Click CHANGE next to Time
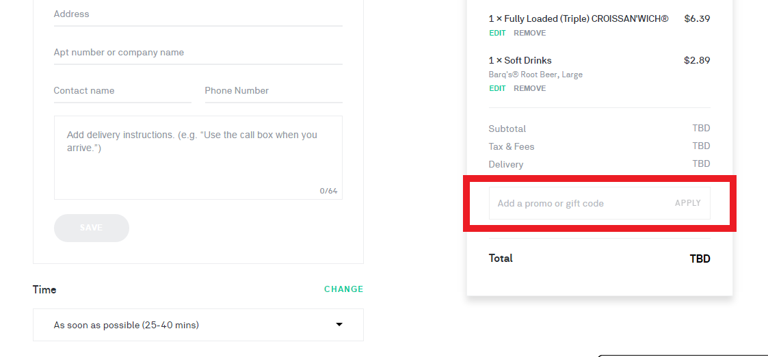Image resolution: width=768 pixels, height=357 pixels. tap(344, 289)
